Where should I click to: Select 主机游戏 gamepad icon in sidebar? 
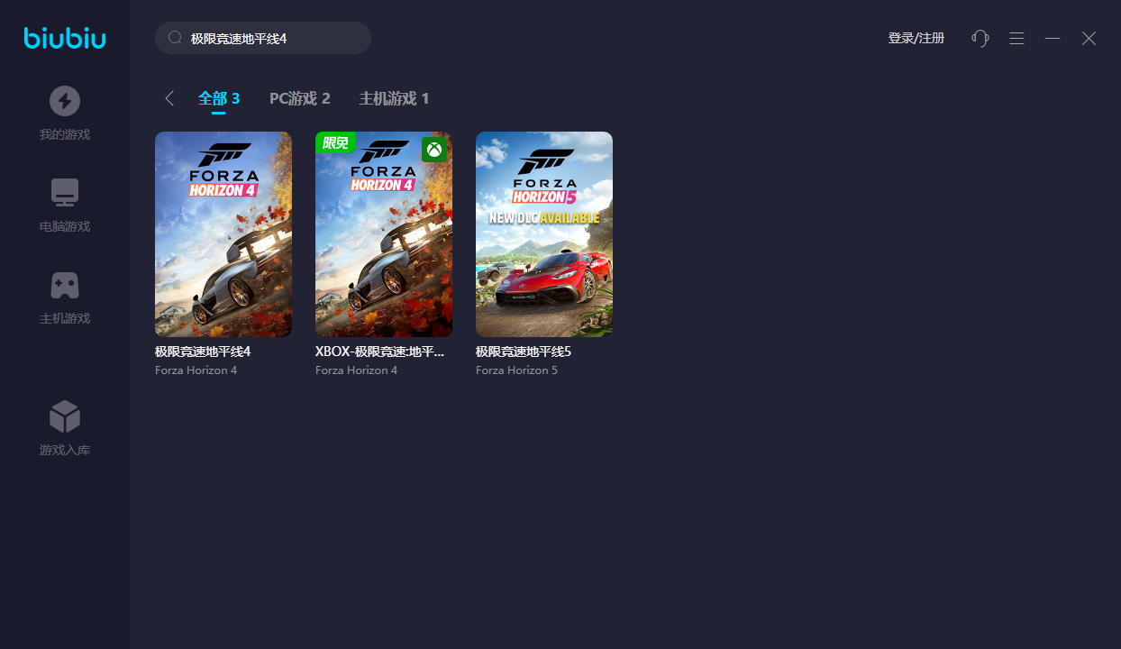click(x=65, y=285)
